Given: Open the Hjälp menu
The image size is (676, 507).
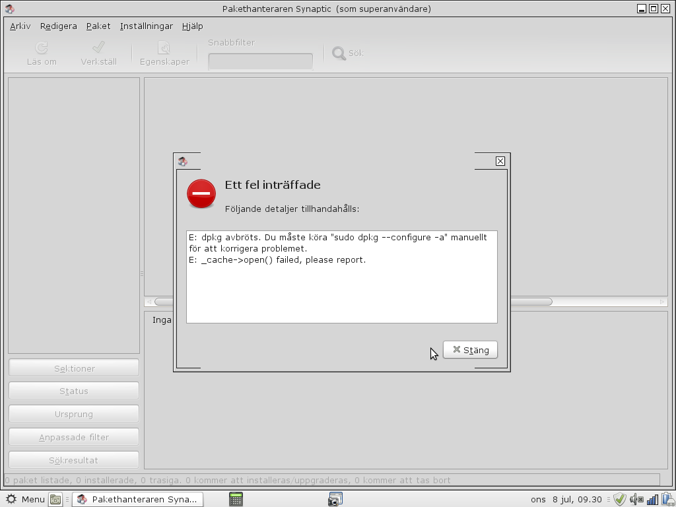Looking at the screenshot, I should point(192,26).
